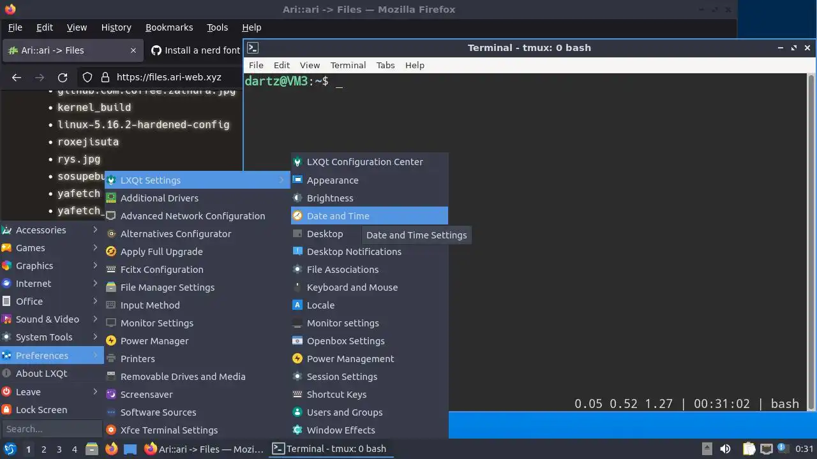Click the Openbox Settings icon
The image size is (817, 459).
pyautogui.click(x=297, y=341)
